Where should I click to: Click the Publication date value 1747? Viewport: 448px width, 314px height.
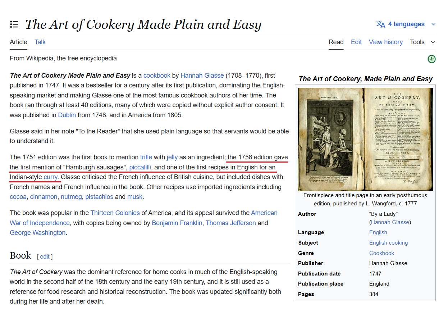pyautogui.click(x=375, y=274)
